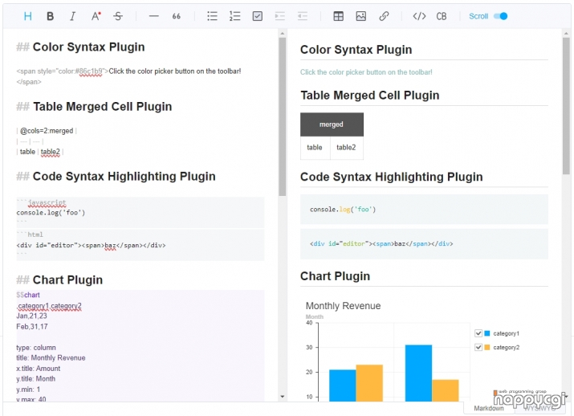Click the 'Feb,31,17' data line
574x416 pixels.
coord(32,327)
